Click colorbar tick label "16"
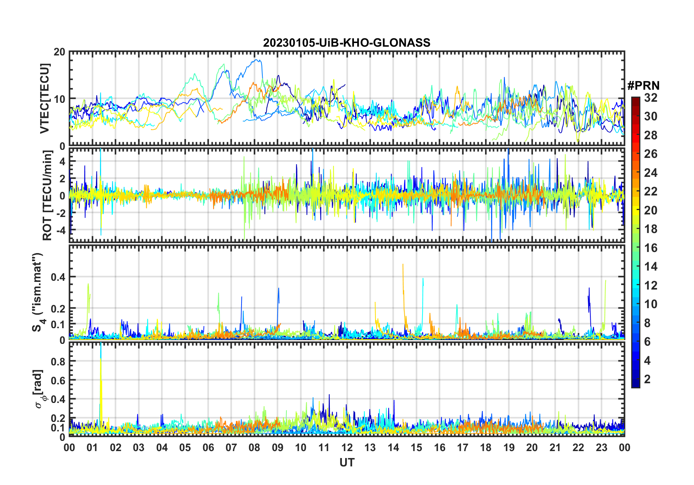The width and height of the screenshot is (694, 485). click(x=651, y=248)
